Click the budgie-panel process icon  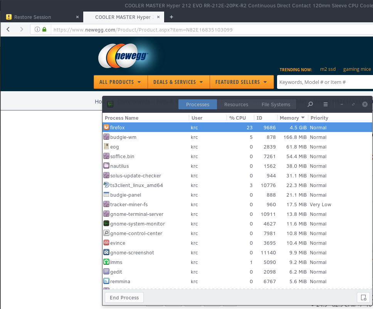click(106, 195)
